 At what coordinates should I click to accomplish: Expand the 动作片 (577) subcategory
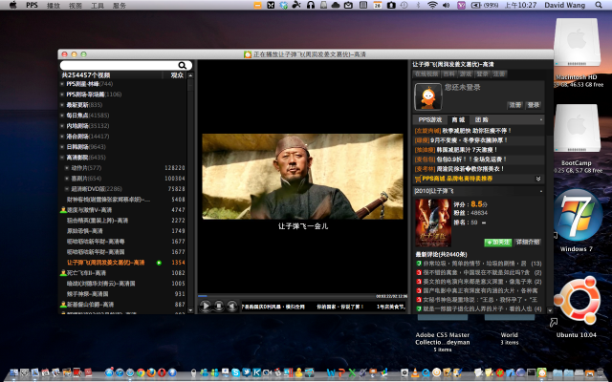tap(67, 168)
